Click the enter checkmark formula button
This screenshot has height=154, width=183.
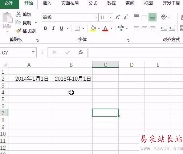(68, 52)
